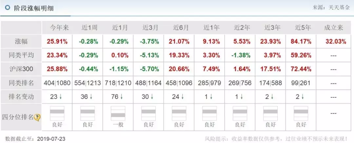Click the 排名变动 row label
The height and width of the screenshot is (143, 354).
20,97
